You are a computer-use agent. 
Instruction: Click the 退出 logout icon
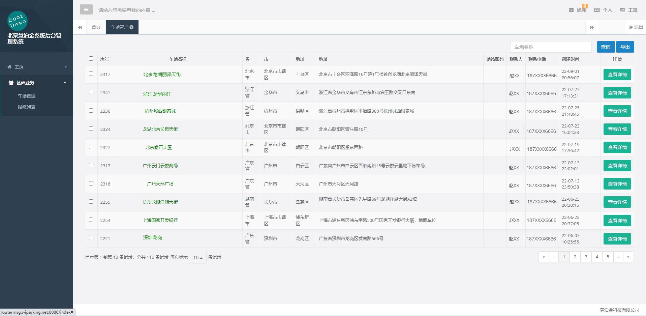[631, 27]
